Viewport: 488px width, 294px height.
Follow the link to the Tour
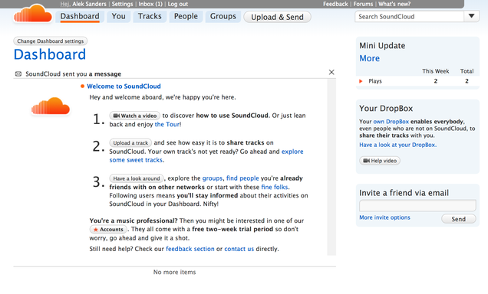tap(167, 125)
